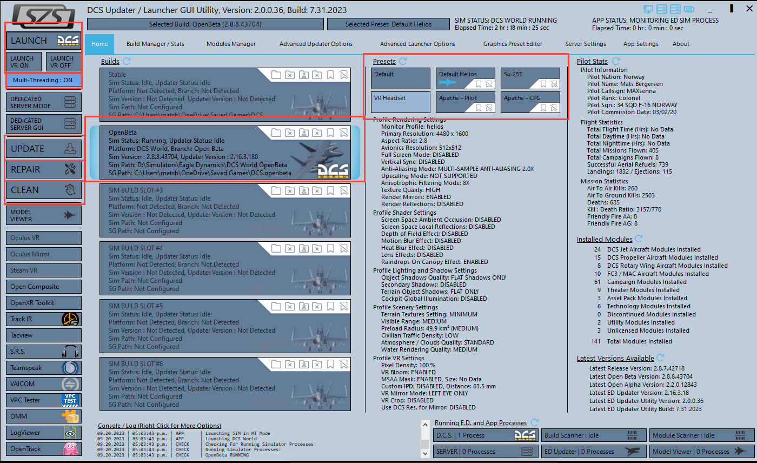The width and height of the screenshot is (757, 463).
Task: Refresh Pilot Stats
Action: pyautogui.click(x=616, y=61)
